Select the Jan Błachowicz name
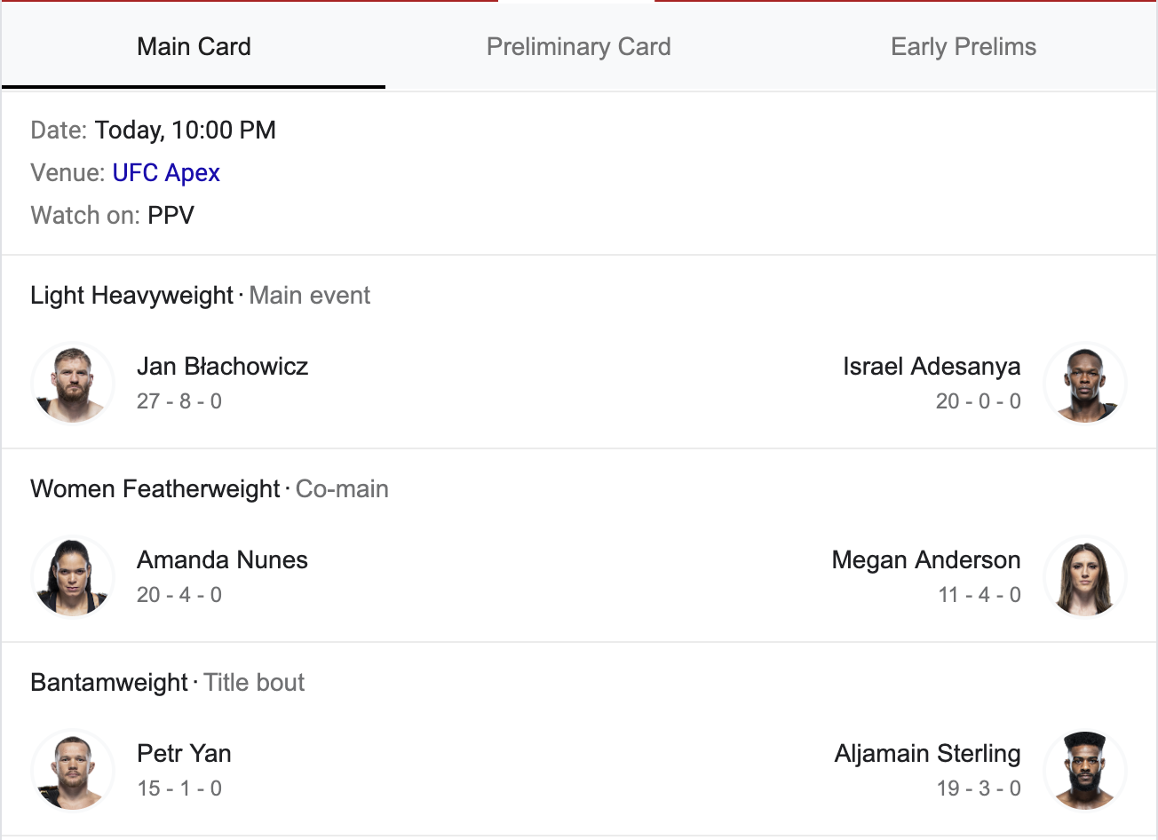1158x840 pixels. (222, 367)
